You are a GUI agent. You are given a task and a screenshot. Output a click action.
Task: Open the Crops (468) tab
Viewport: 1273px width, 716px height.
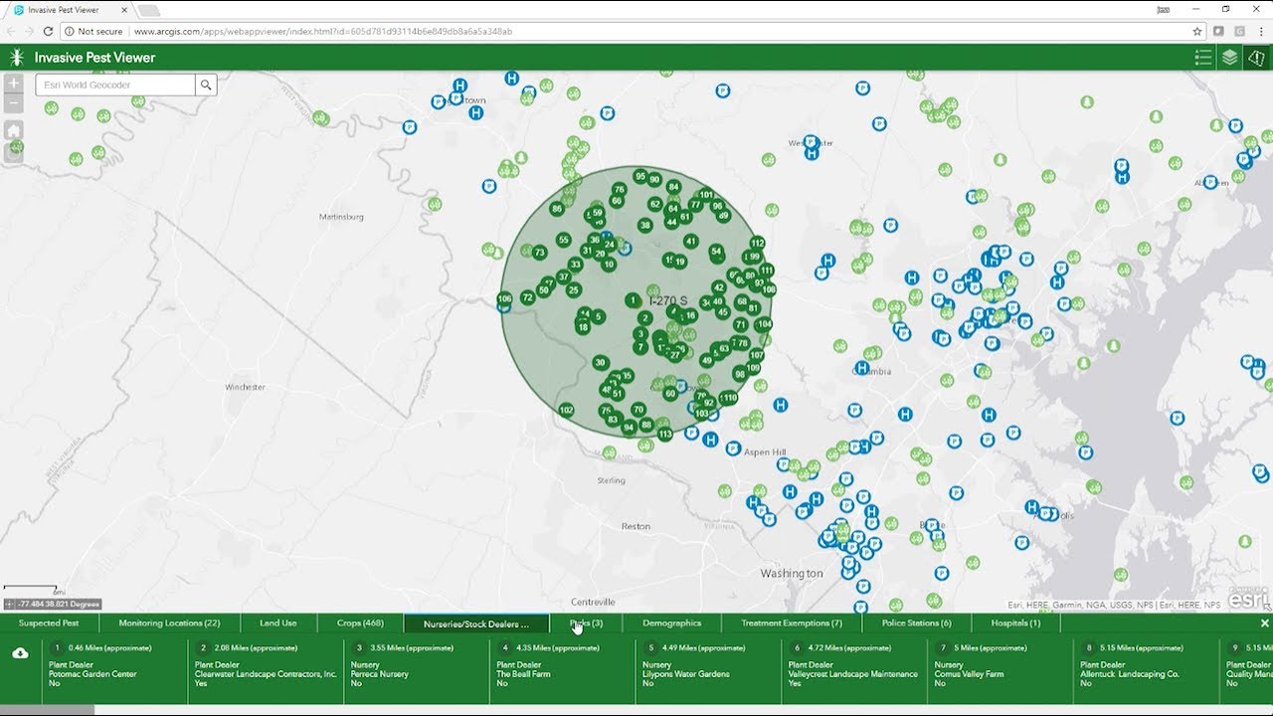click(360, 624)
